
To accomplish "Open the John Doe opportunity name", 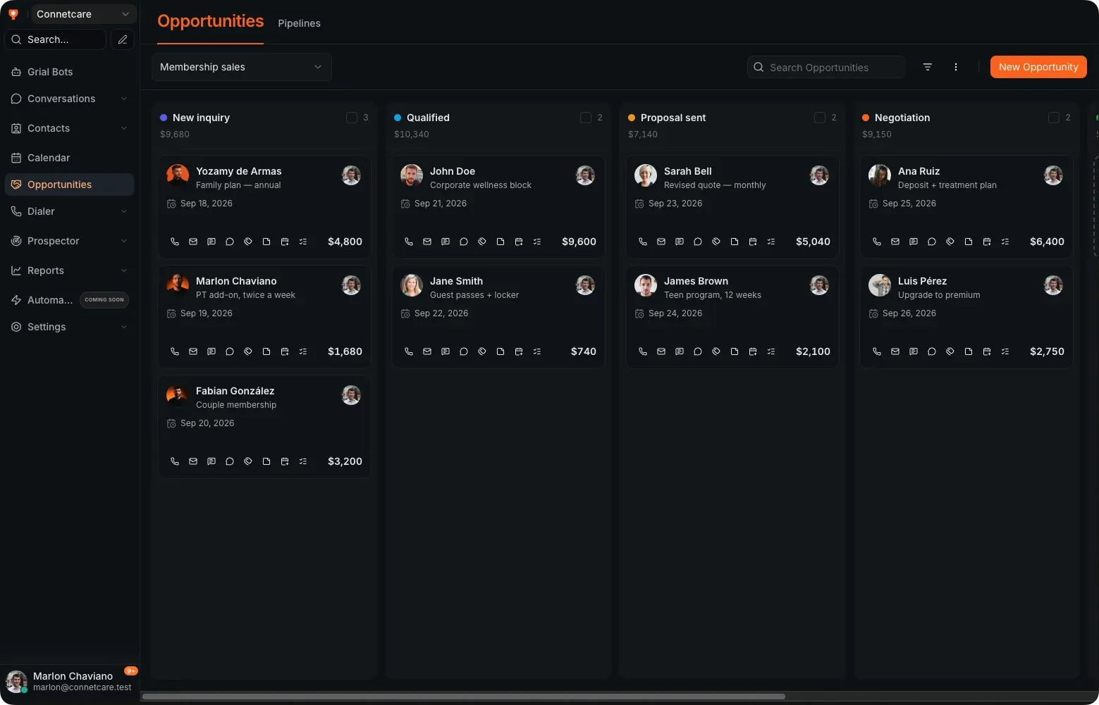I will click(453, 171).
